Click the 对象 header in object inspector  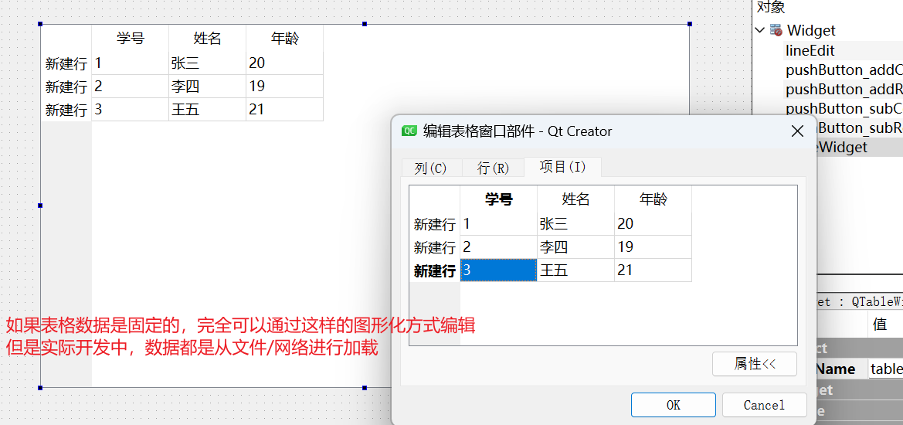click(x=771, y=7)
